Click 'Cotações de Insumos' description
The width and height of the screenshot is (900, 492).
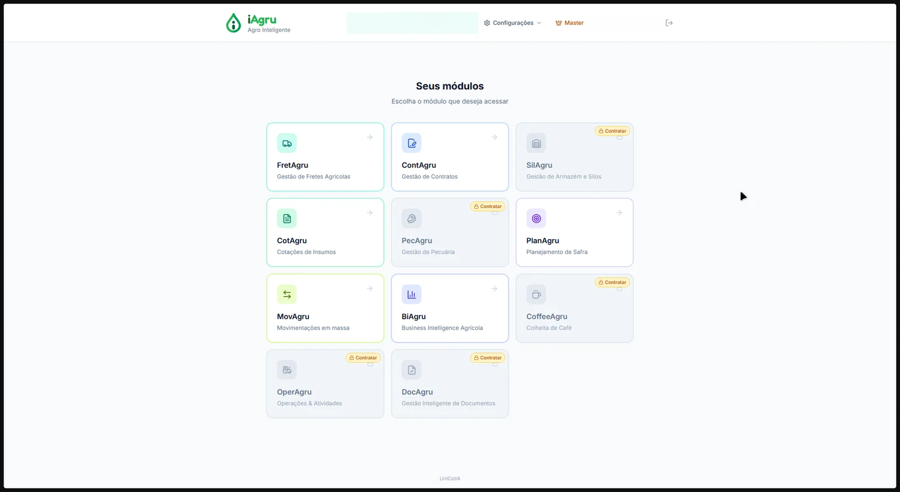[307, 252]
